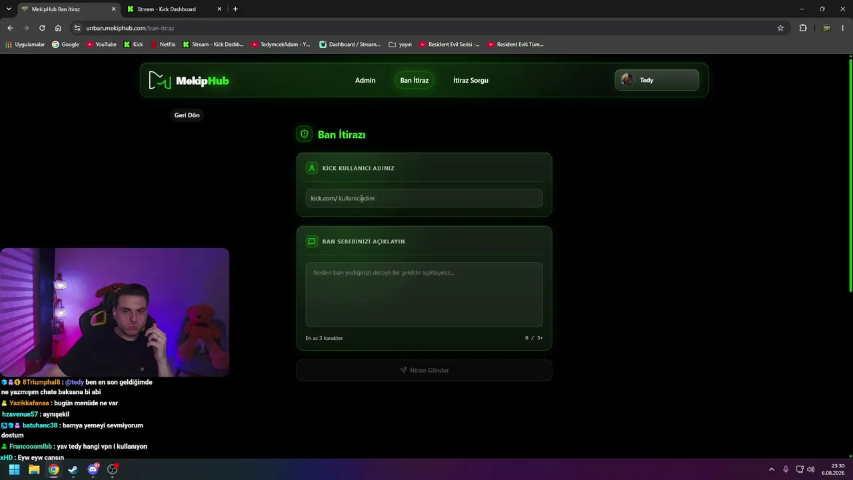Open the Chrome profile icon in the toolbar

click(826, 28)
